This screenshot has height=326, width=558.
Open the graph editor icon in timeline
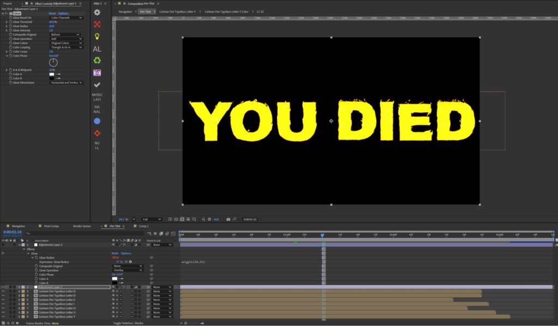[x=173, y=233]
